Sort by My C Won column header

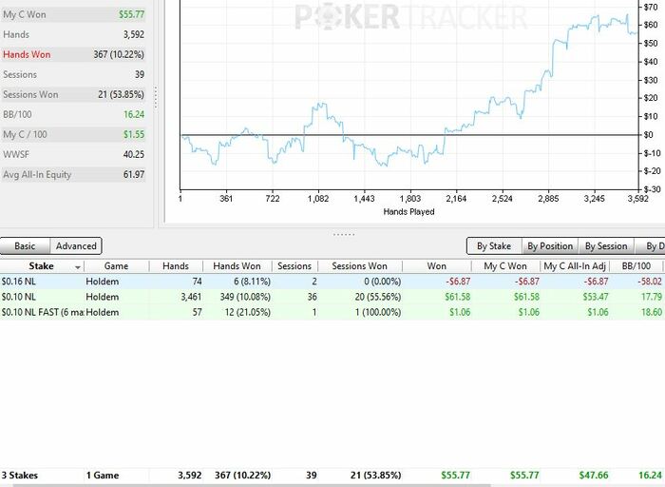tap(505, 266)
